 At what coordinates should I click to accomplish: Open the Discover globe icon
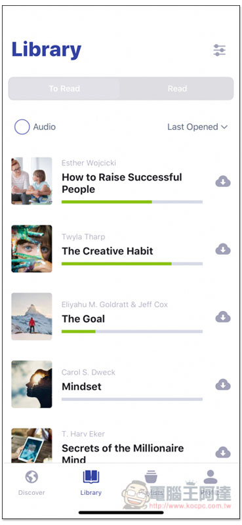tap(31, 477)
